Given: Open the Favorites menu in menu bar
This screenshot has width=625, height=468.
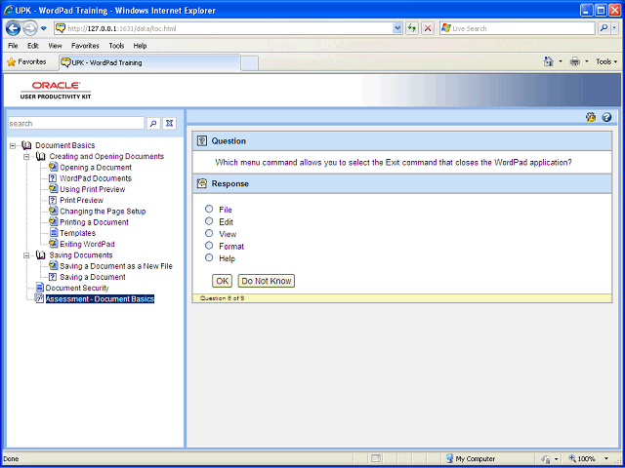Looking at the screenshot, I should pos(85,46).
